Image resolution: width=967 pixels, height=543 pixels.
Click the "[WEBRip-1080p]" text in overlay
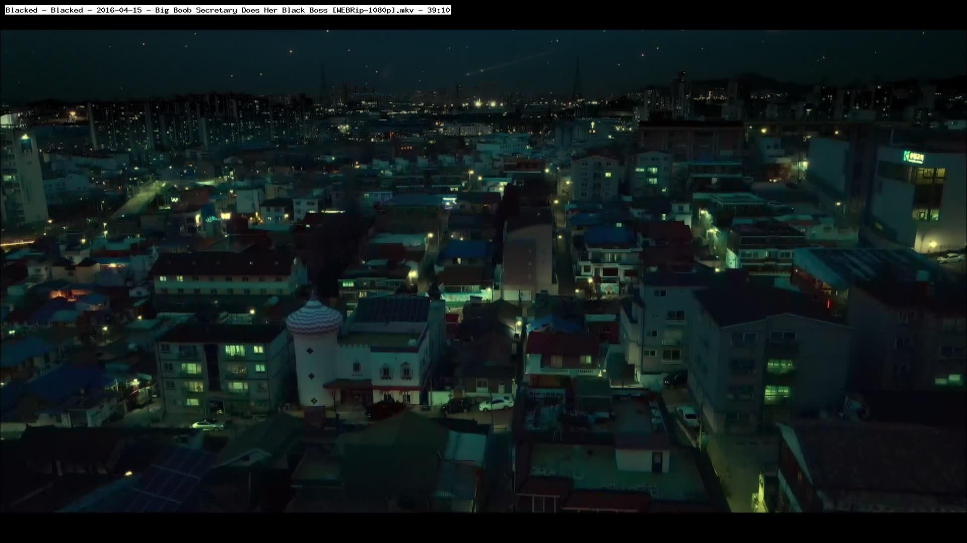coord(364,10)
